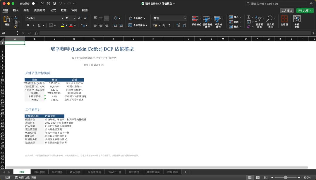Toggle top vertical alignment
316x180 pixels.
[95, 18]
